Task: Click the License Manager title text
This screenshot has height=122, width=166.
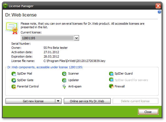Action: (x=21, y=6)
